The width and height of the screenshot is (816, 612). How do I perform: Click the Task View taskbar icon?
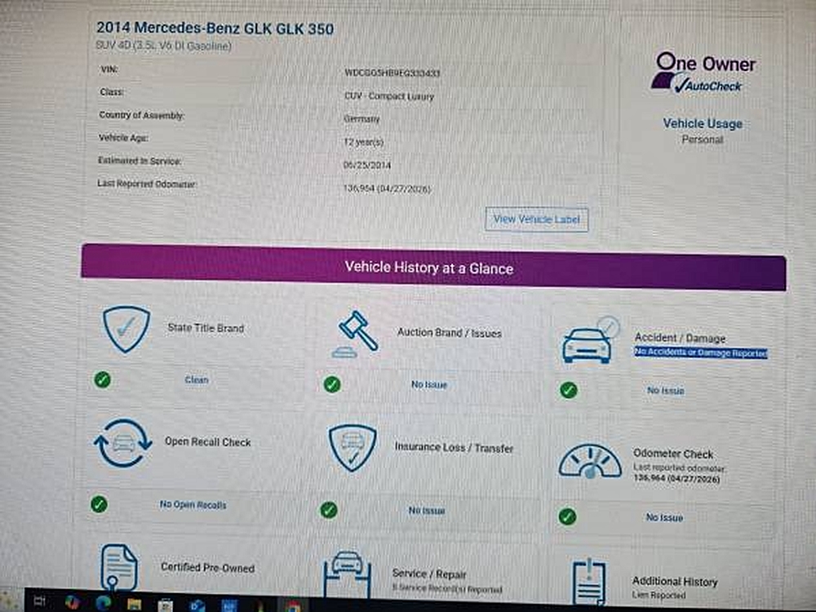pos(39,601)
